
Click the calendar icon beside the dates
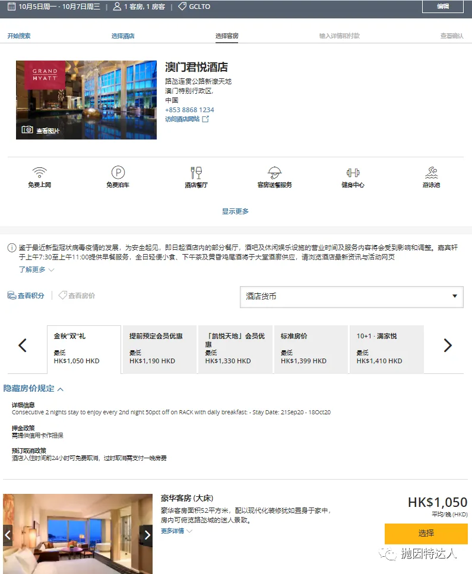(11, 6)
